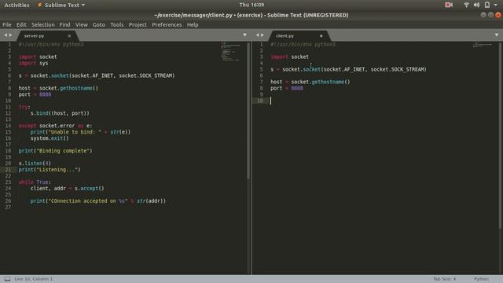Switch to the client.py tab
Image resolution: width=503 pixels, height=283 pixels.
click(285, 36)
